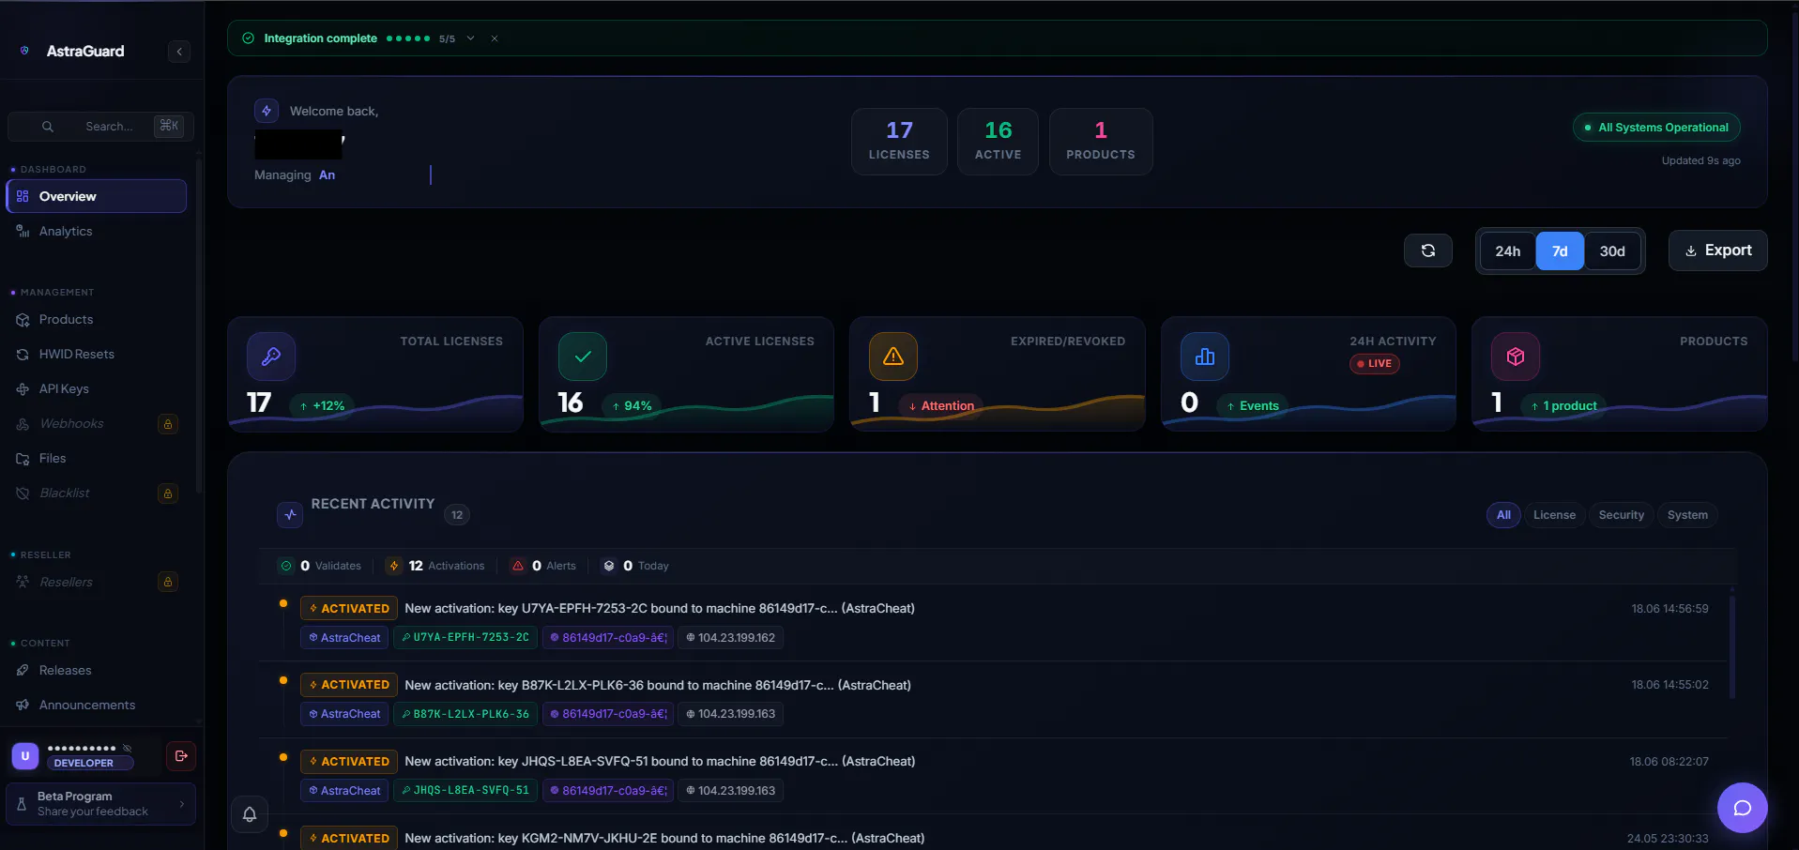The height and width of the screenshot is (850, 1799).
Task: Click the lightning icon beside Welcome back
Action: click(267, 111)
